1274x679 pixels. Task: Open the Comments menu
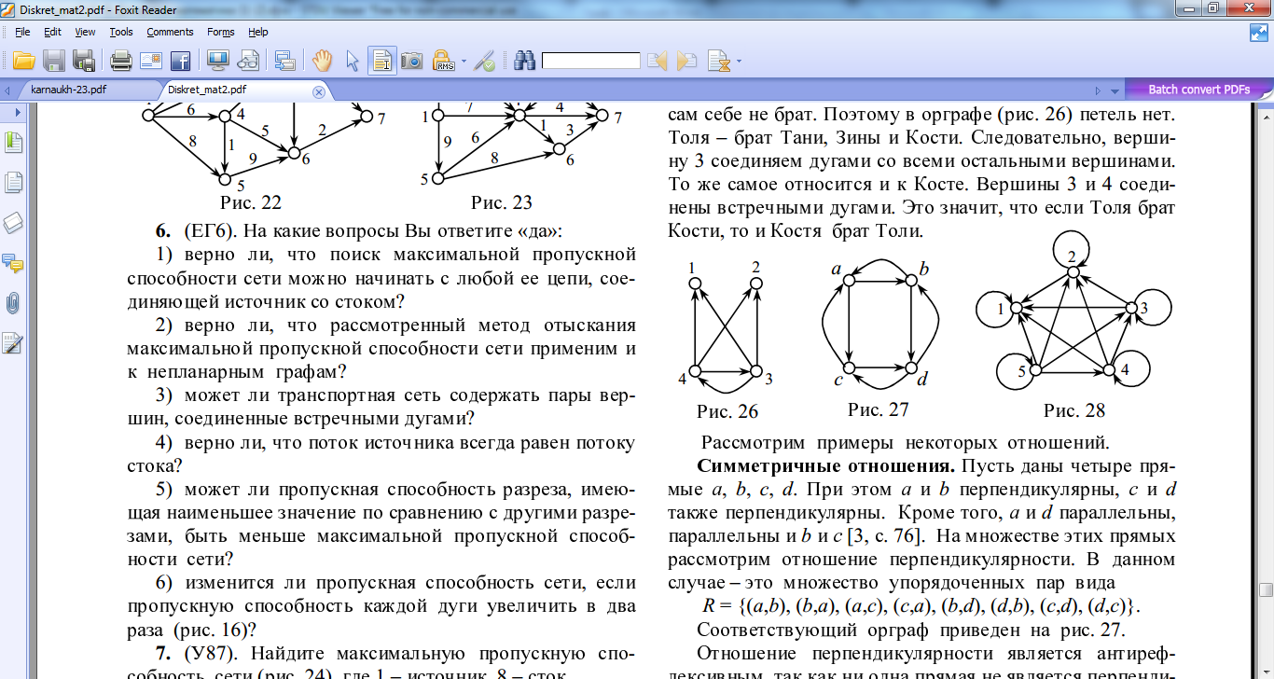[x=170, y=32]
